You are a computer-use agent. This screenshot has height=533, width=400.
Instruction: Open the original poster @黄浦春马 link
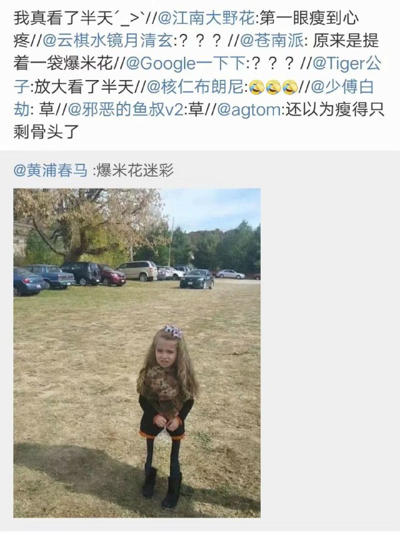pyautogui.click(x=51, y=170)
